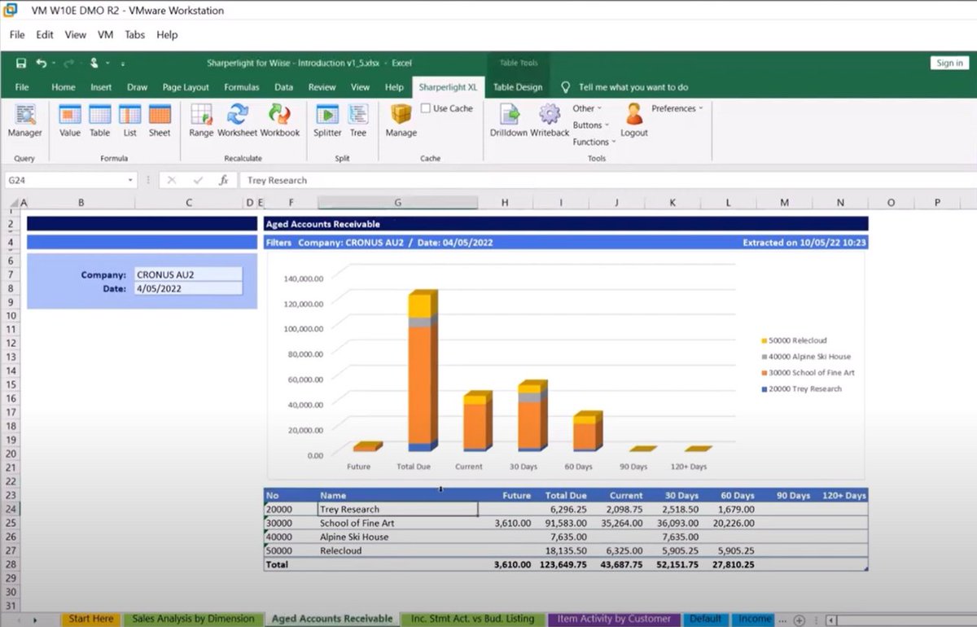
Task: Click the 40000 Alpine Ski House legend swatch
Action: (x=764, y=357)
